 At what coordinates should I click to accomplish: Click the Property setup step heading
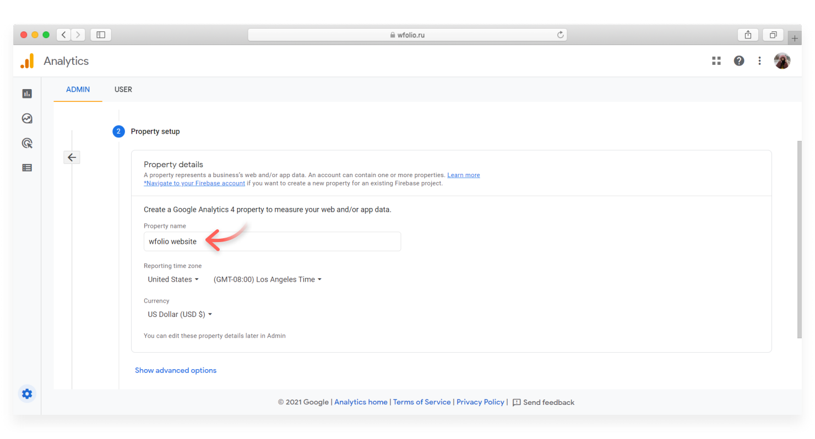[155, 131]
